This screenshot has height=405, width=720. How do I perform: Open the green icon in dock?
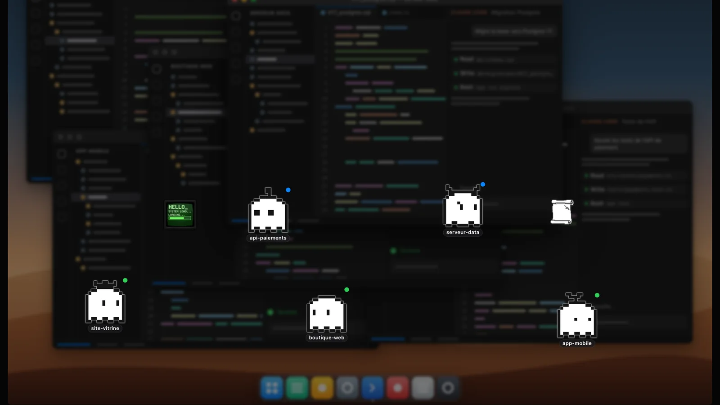[297, 388]
